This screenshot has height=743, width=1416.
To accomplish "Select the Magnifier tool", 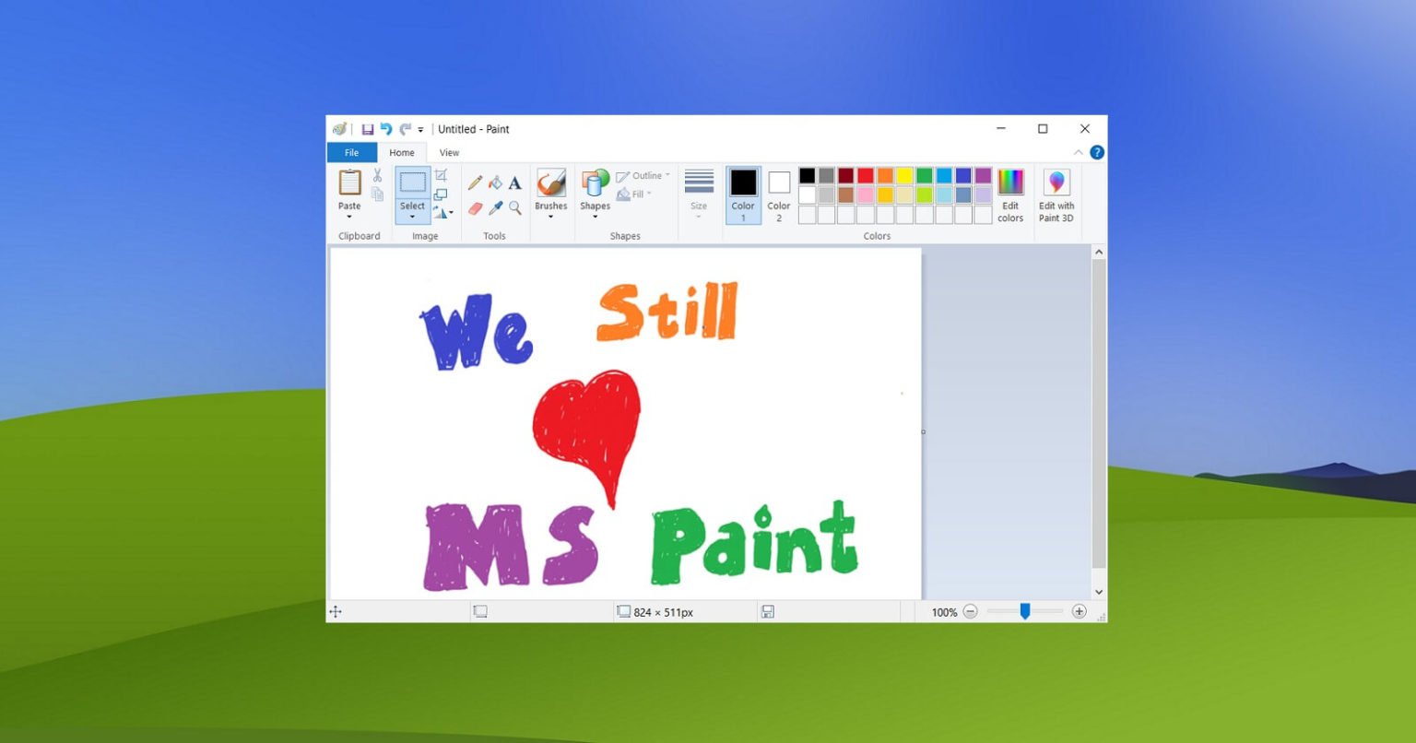I will 514,207.
